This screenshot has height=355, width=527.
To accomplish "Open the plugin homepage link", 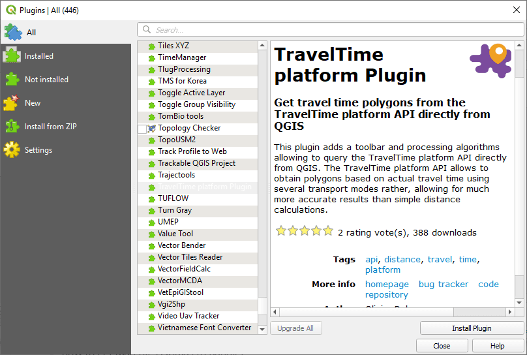I will (387, 284).
